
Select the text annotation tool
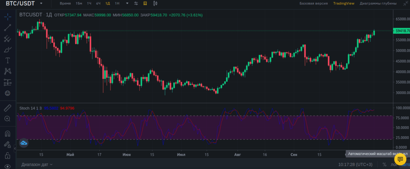[7, 60]
